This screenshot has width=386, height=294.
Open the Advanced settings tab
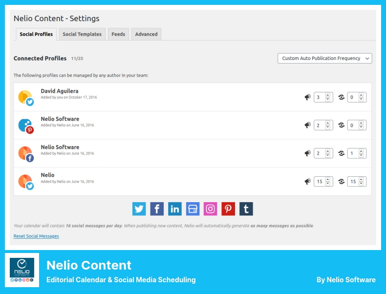[146, 34]
